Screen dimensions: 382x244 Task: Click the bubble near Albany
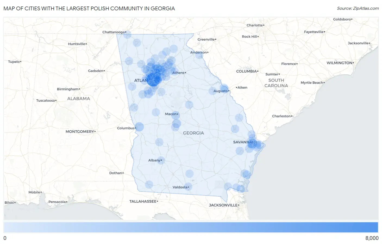[161, 160]
